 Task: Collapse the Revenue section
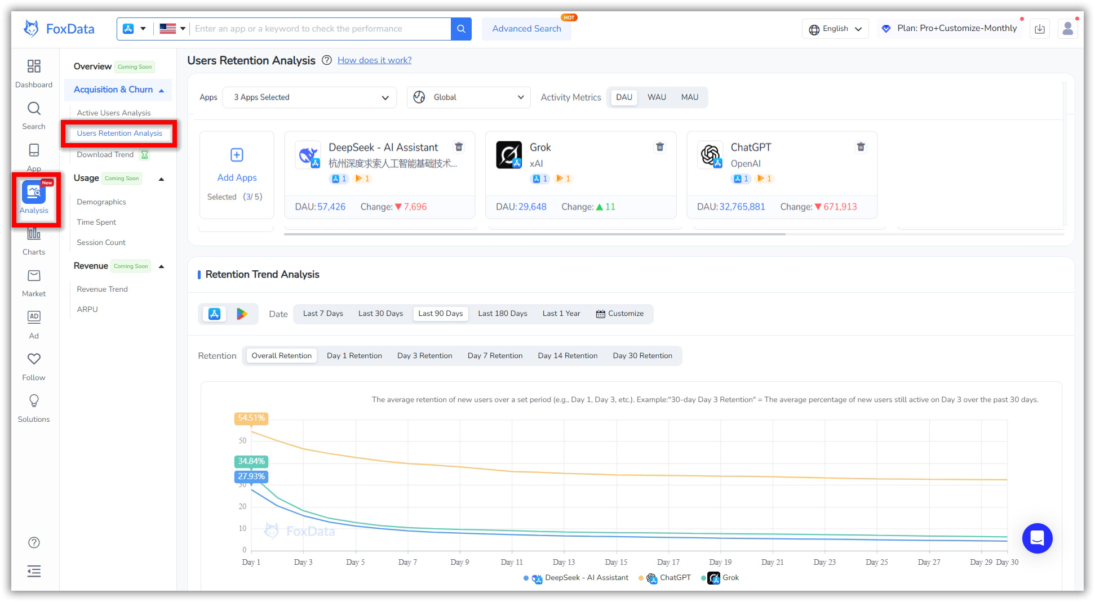161,266
